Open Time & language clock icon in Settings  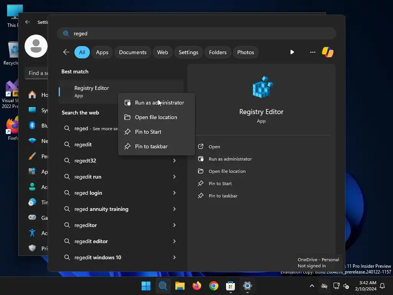pos(32,202)
